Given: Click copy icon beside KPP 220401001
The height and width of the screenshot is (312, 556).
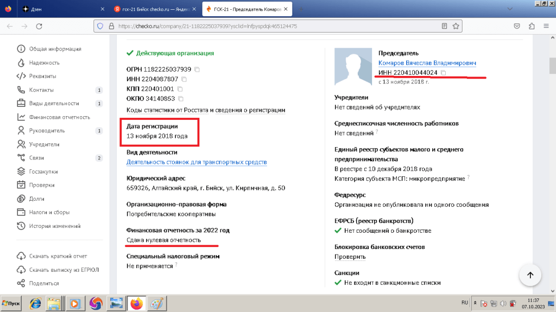Looking at the screenshot, I should coord(180,89).
